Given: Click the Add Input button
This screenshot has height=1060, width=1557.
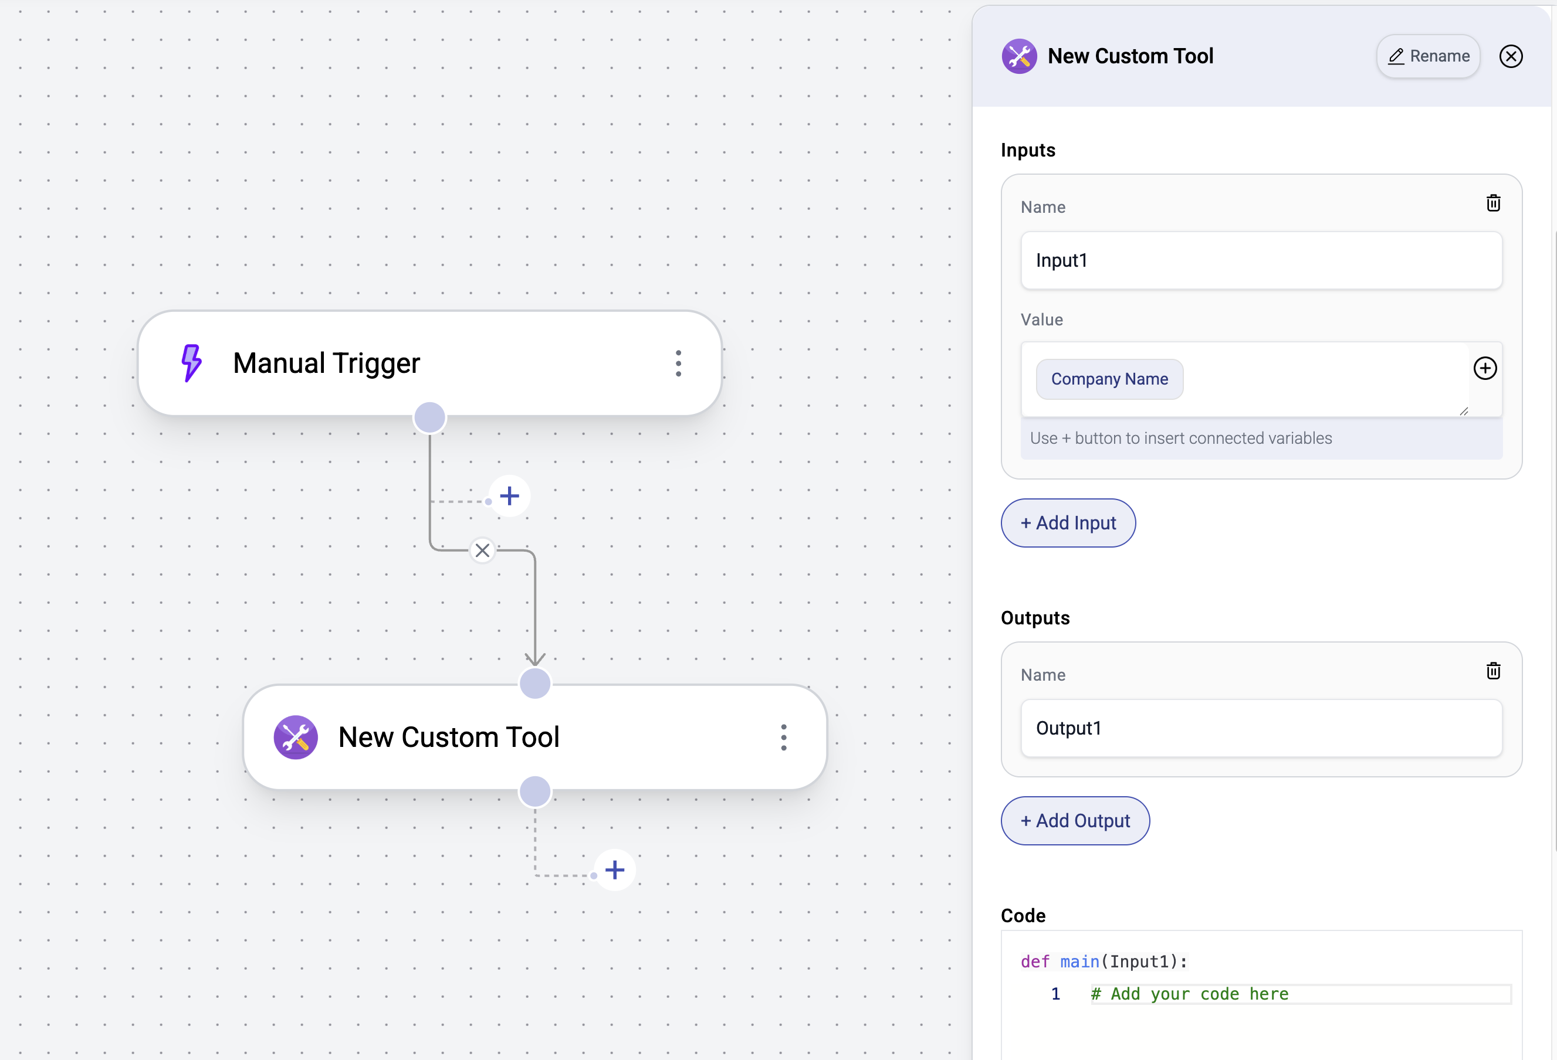Looking at the screenshot, I should point(1068,523).
